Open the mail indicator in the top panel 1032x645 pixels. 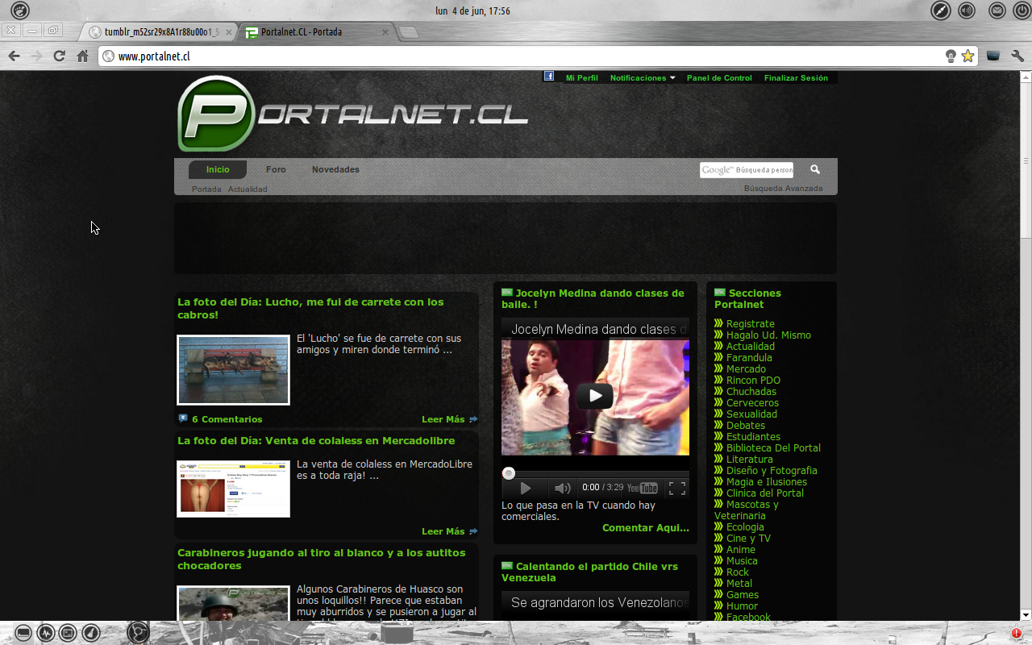(x=997, y=10)
